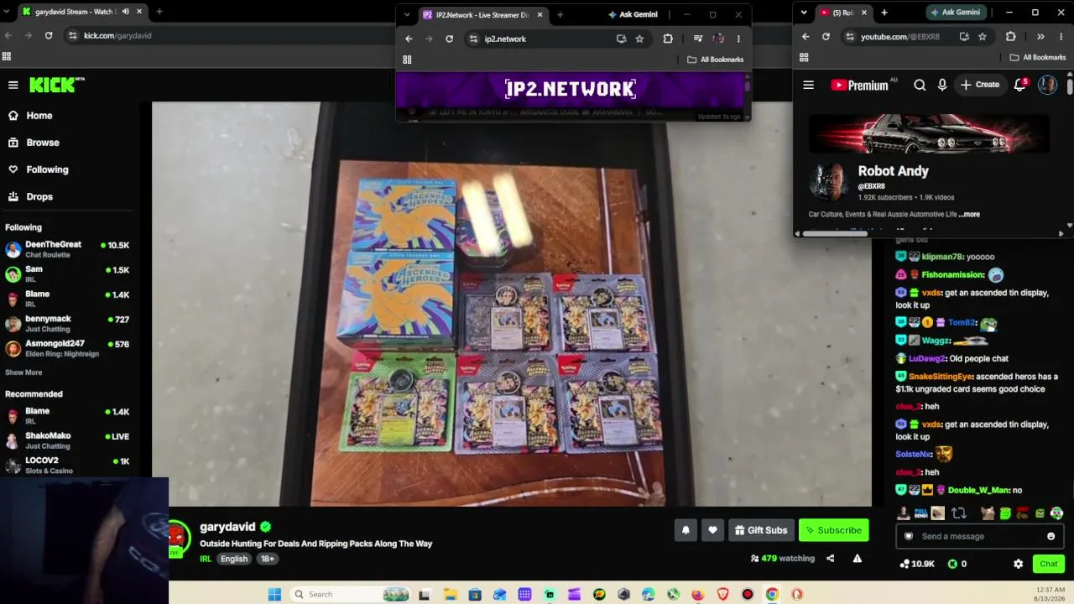Open Sam's IRL channel in Following list
The height and width of the screenshot is (604, 1074).
pyautogui.click(x=67, y=273)
